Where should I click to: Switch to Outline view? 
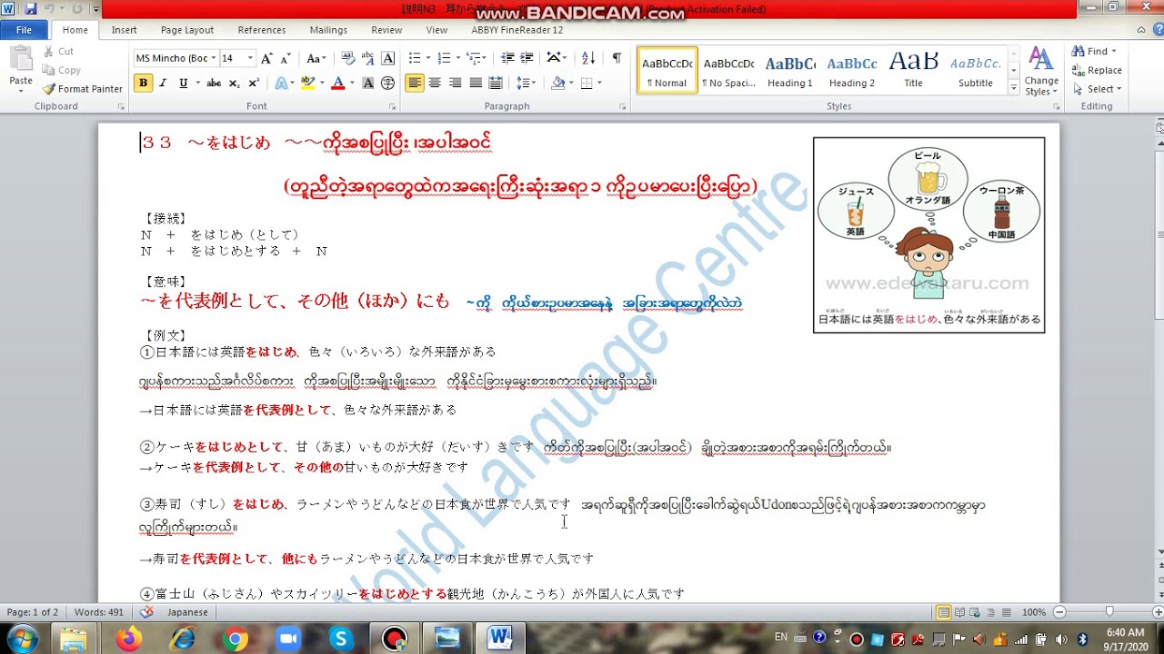[991, 612]
